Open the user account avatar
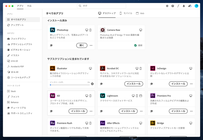Image resolution: width=203 pixels, height=140 pixels. tap(196, 6)
